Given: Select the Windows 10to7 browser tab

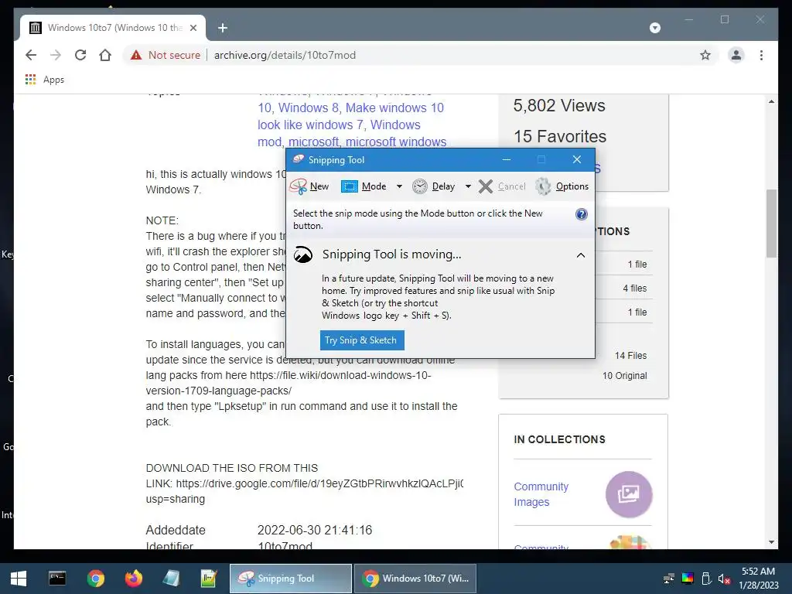Looking at the screenshot, I should coord(113,28).
